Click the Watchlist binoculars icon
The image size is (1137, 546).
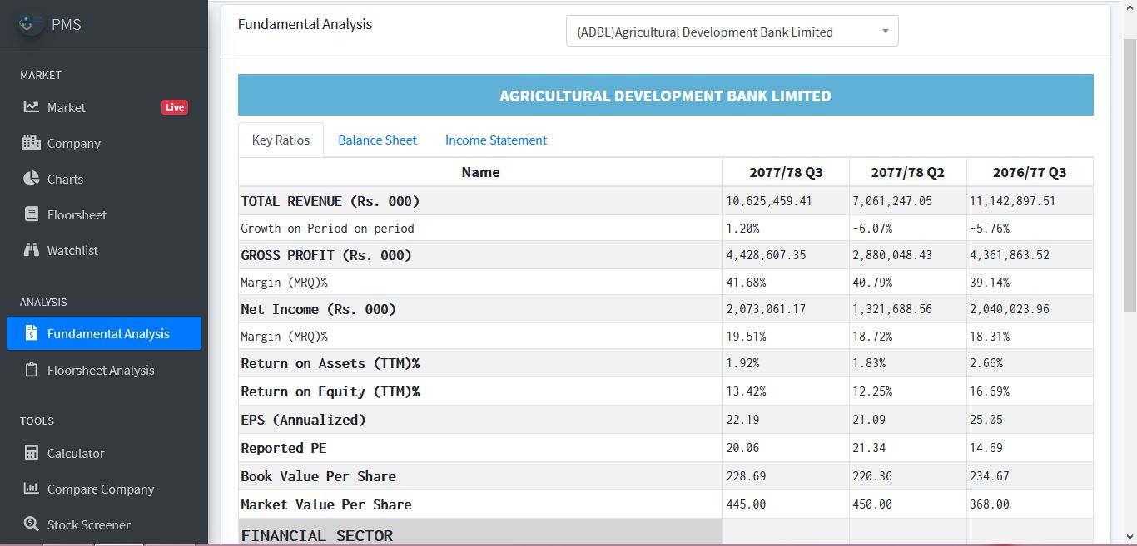32,250
